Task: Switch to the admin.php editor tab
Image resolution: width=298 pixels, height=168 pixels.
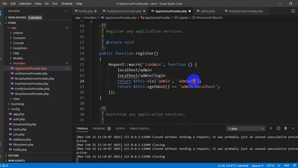Action: click(208, 11)
